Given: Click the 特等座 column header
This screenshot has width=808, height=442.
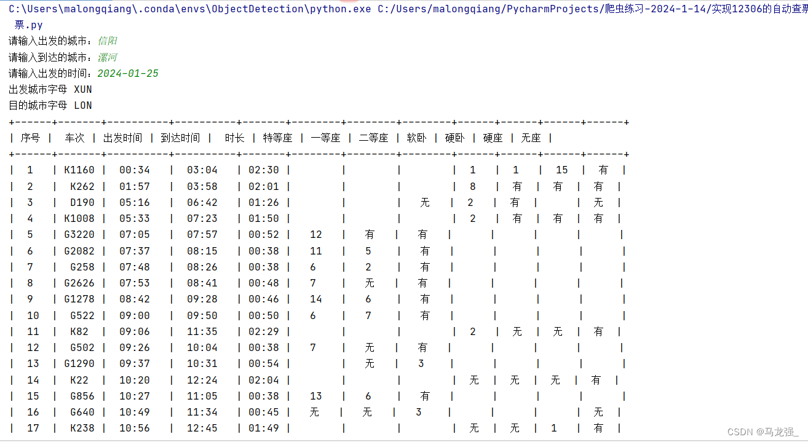Looking at the screenshot, I should coord(277,138).
